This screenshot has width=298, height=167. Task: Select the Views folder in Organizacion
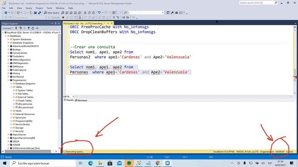(x=18, y=111)
